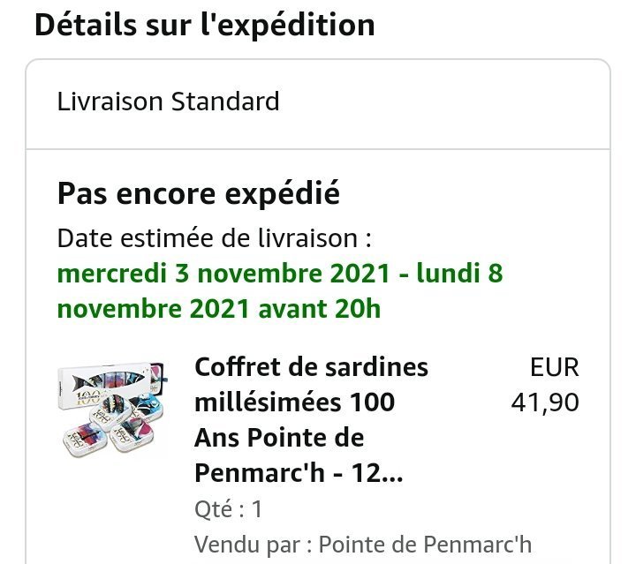The image size is (636, 564).
Task: Click the price amount 41,90
Action: tap(545, 402)
